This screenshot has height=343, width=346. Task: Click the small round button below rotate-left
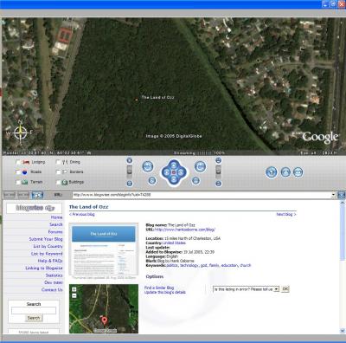click(152, 181)
